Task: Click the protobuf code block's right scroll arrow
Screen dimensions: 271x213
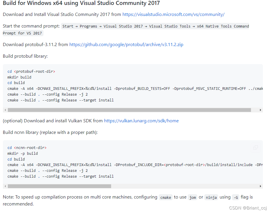Action: (x=261, y=110)
